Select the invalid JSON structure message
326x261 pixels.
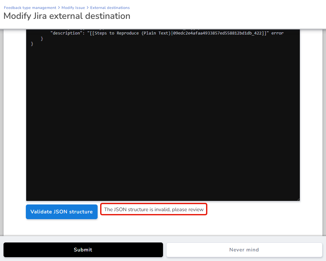(x=154, y=209)
